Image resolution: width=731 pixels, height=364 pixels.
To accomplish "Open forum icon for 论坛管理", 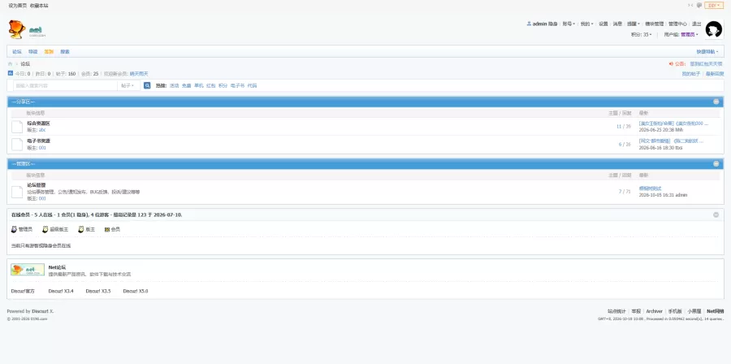I will [17, 192].
